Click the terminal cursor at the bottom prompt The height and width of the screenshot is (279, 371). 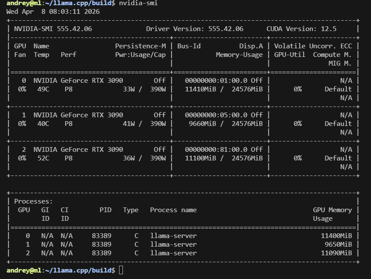coord(121,270)
